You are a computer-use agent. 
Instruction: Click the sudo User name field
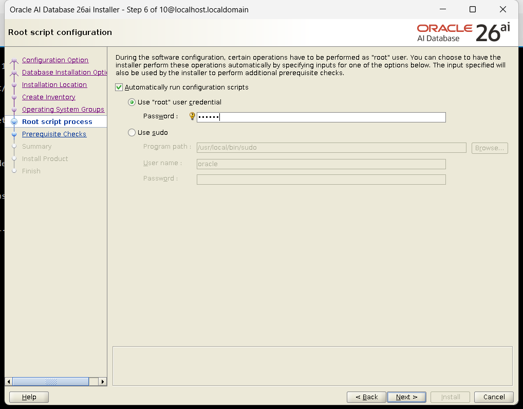pos(321,164)
